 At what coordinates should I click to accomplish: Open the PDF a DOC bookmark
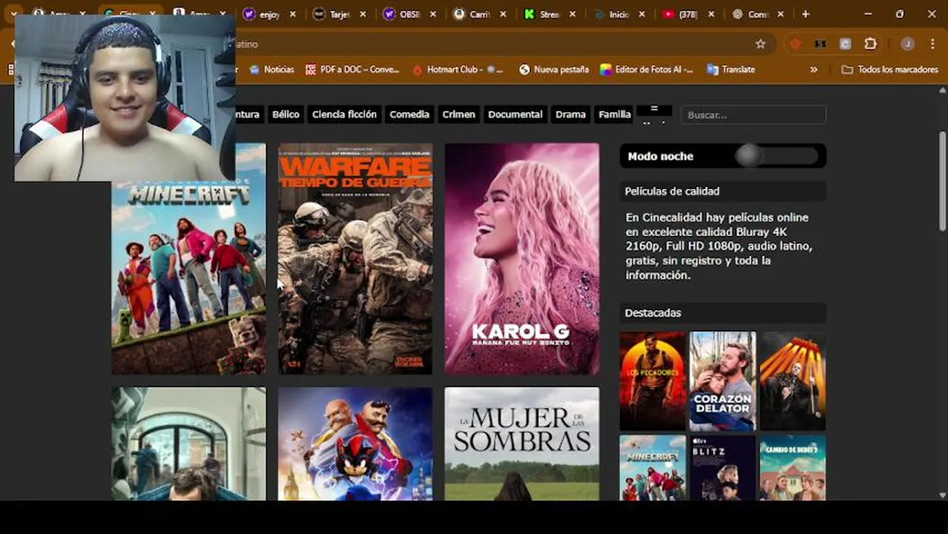tap(352, 70)
